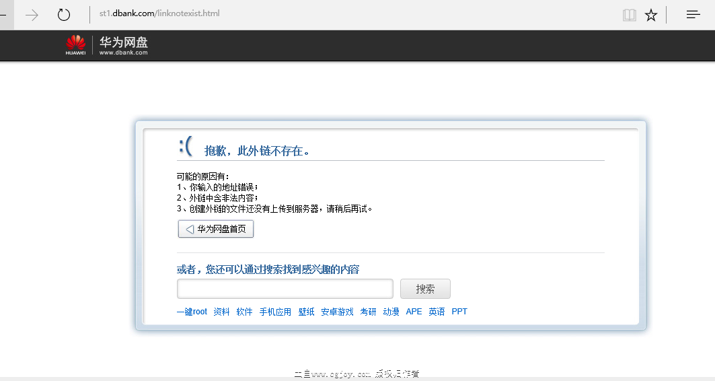
Task: Open the 壁纸 link
Action: coord(307,312)
